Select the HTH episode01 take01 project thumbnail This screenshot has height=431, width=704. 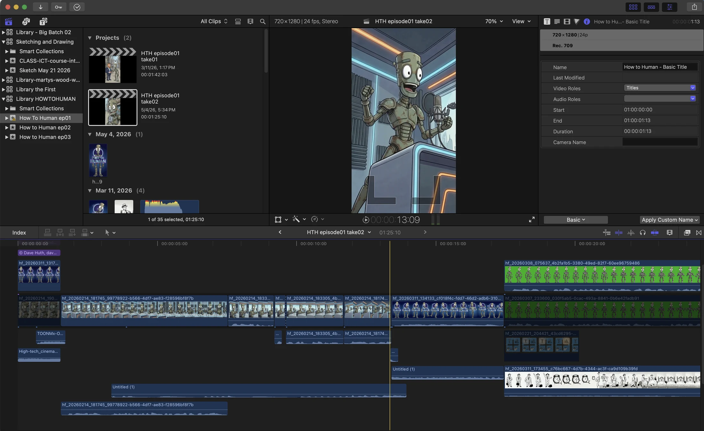pyautogui.click(x=113, y=65)
